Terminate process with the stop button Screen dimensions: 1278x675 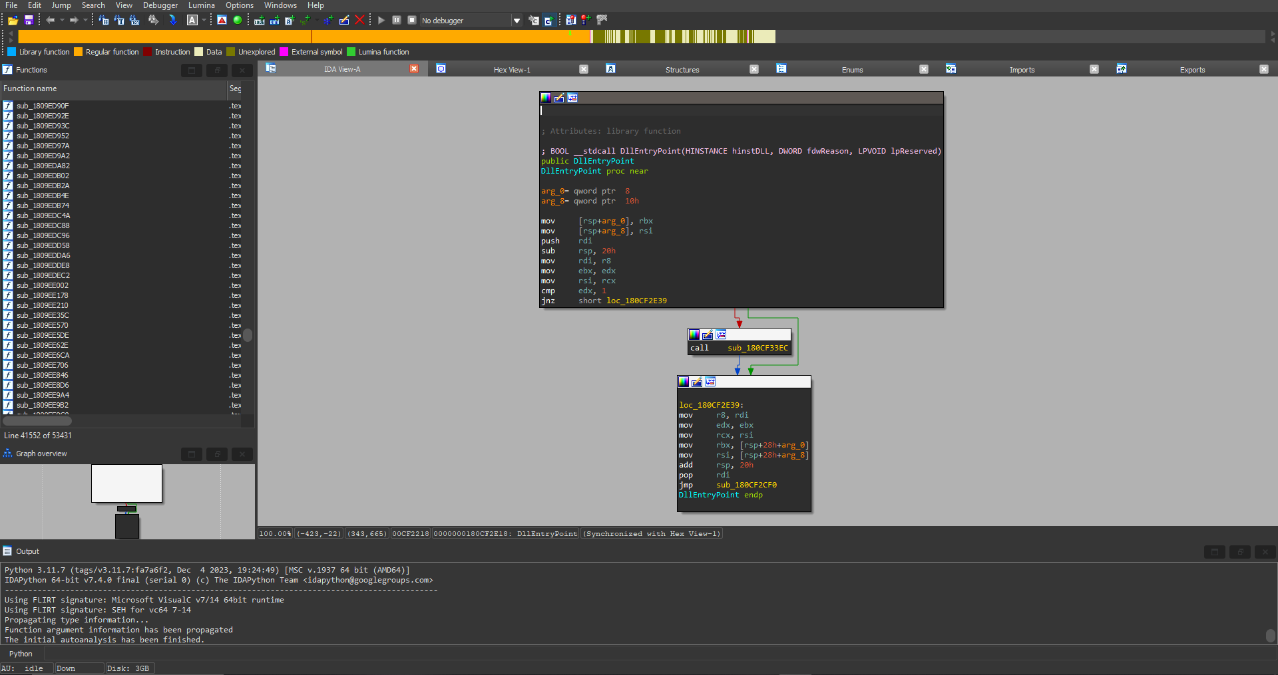[412, 21]
